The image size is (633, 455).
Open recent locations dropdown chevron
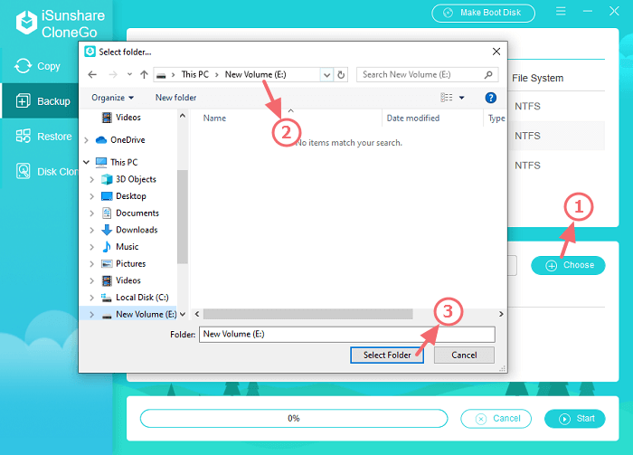129,75
